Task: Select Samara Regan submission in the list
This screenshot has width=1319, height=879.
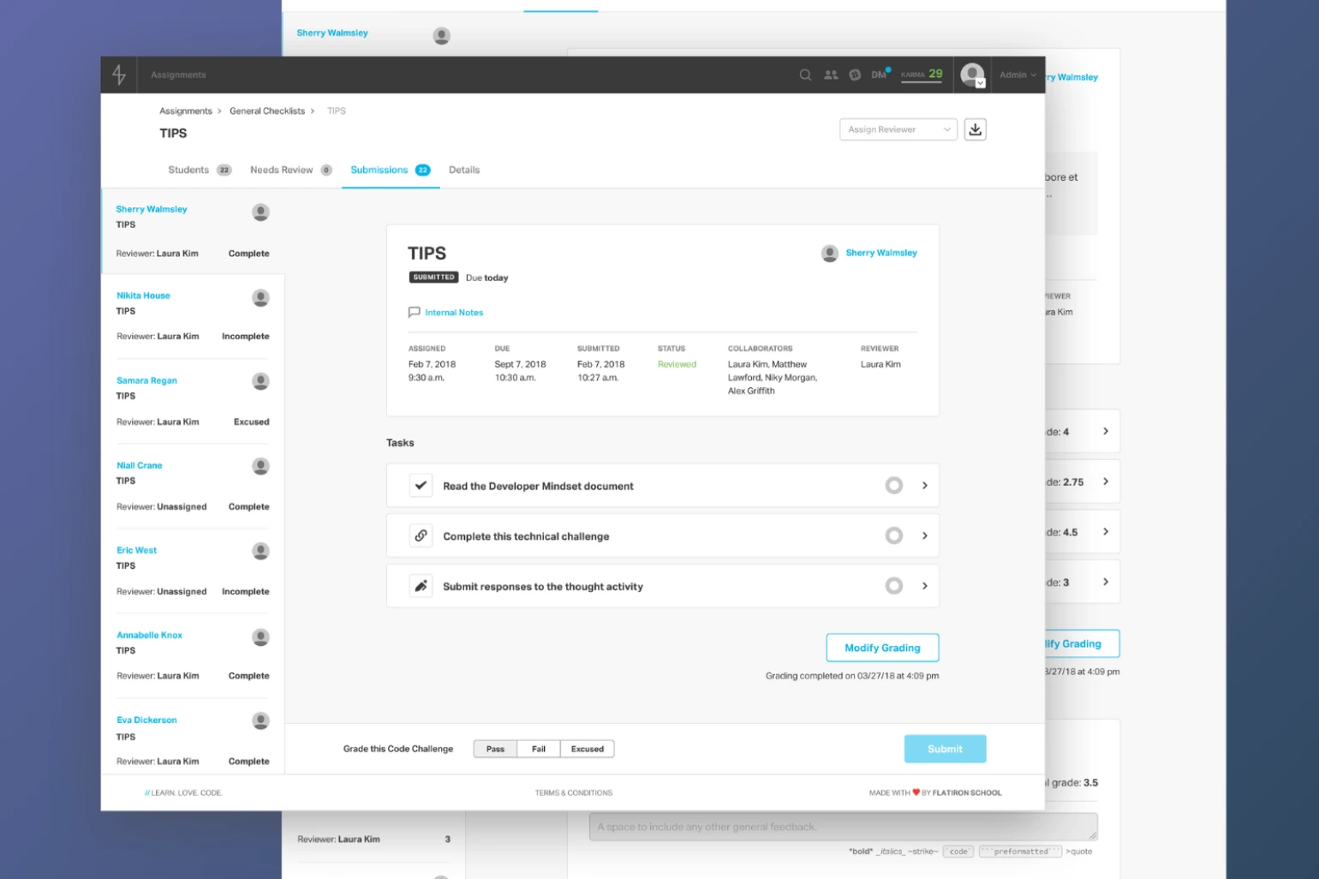Action: (x=193, y=401)
